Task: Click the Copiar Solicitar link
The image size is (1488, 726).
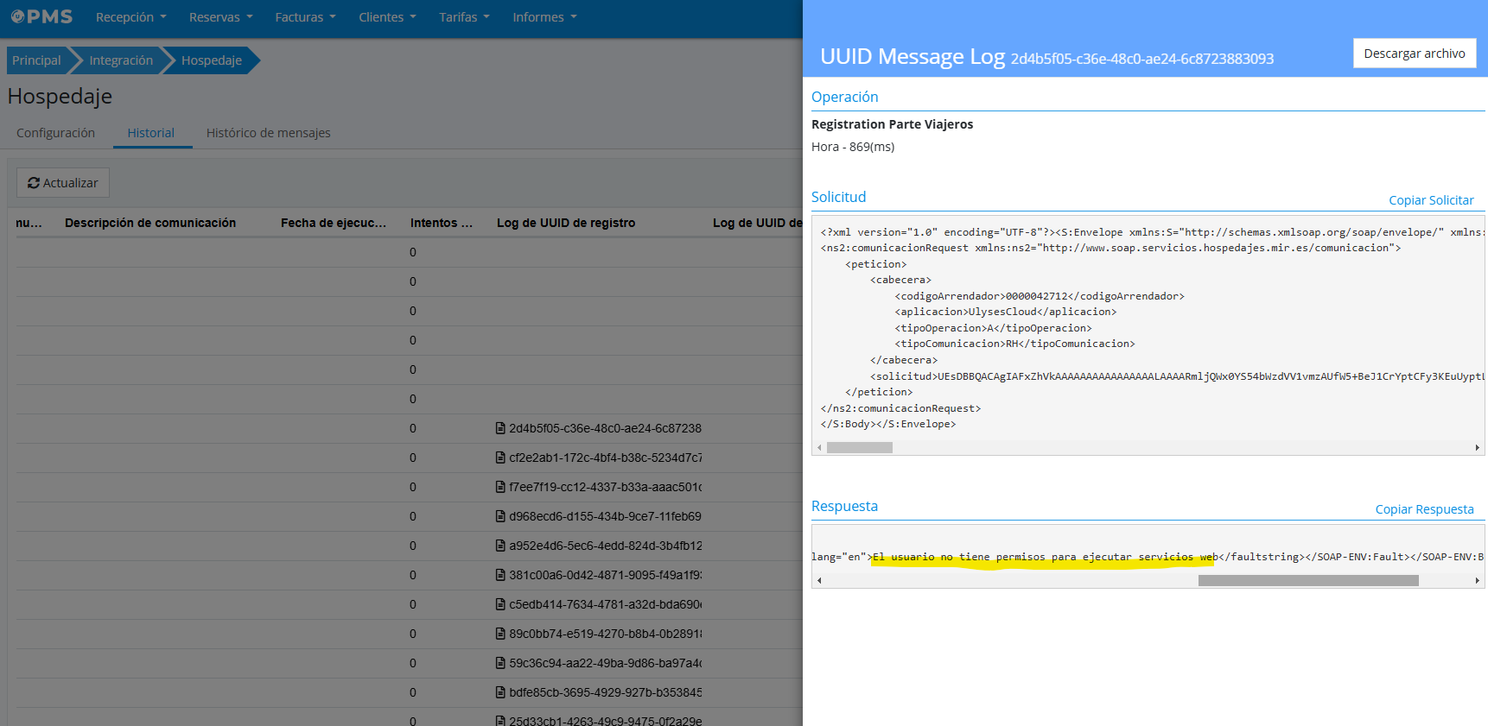Action: pos(1431,200)
